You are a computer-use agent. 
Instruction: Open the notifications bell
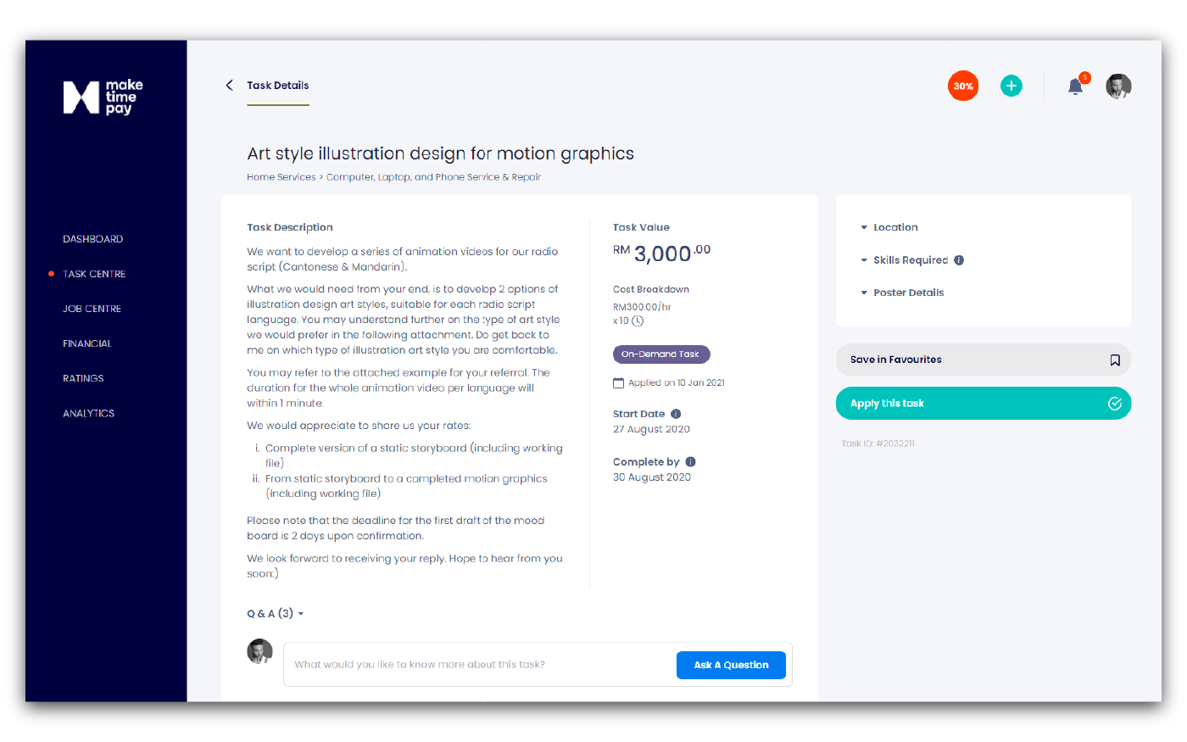[x=1075, y=86]
